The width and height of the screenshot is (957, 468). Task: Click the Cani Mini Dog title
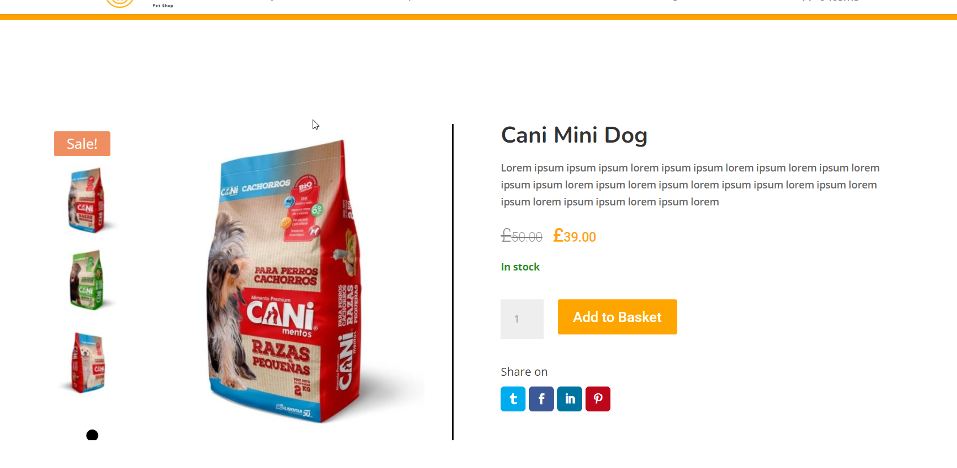pos(574,135)
